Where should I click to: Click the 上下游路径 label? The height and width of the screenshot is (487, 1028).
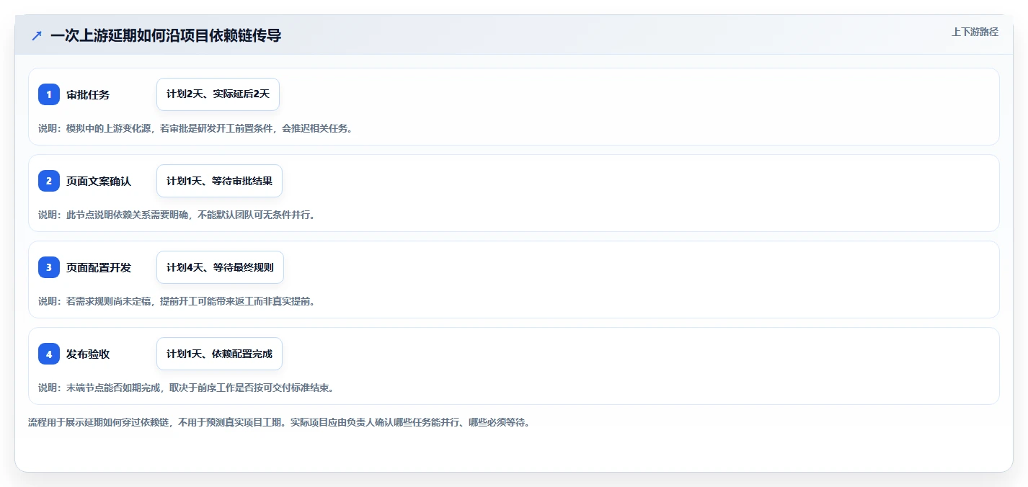point(975,32)
